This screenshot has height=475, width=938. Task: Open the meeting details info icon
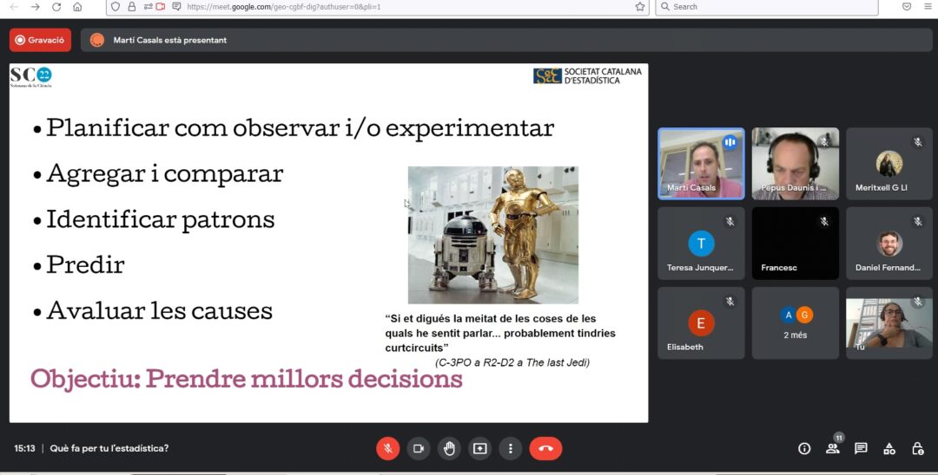(804, 448)
